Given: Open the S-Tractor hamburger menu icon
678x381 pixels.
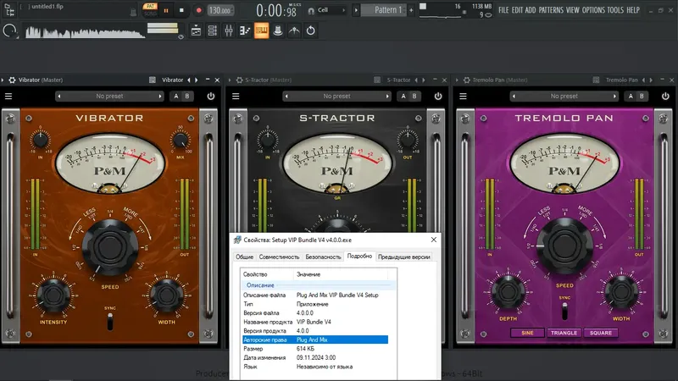Looking at the screenshot, I should (x=235, y=97).
